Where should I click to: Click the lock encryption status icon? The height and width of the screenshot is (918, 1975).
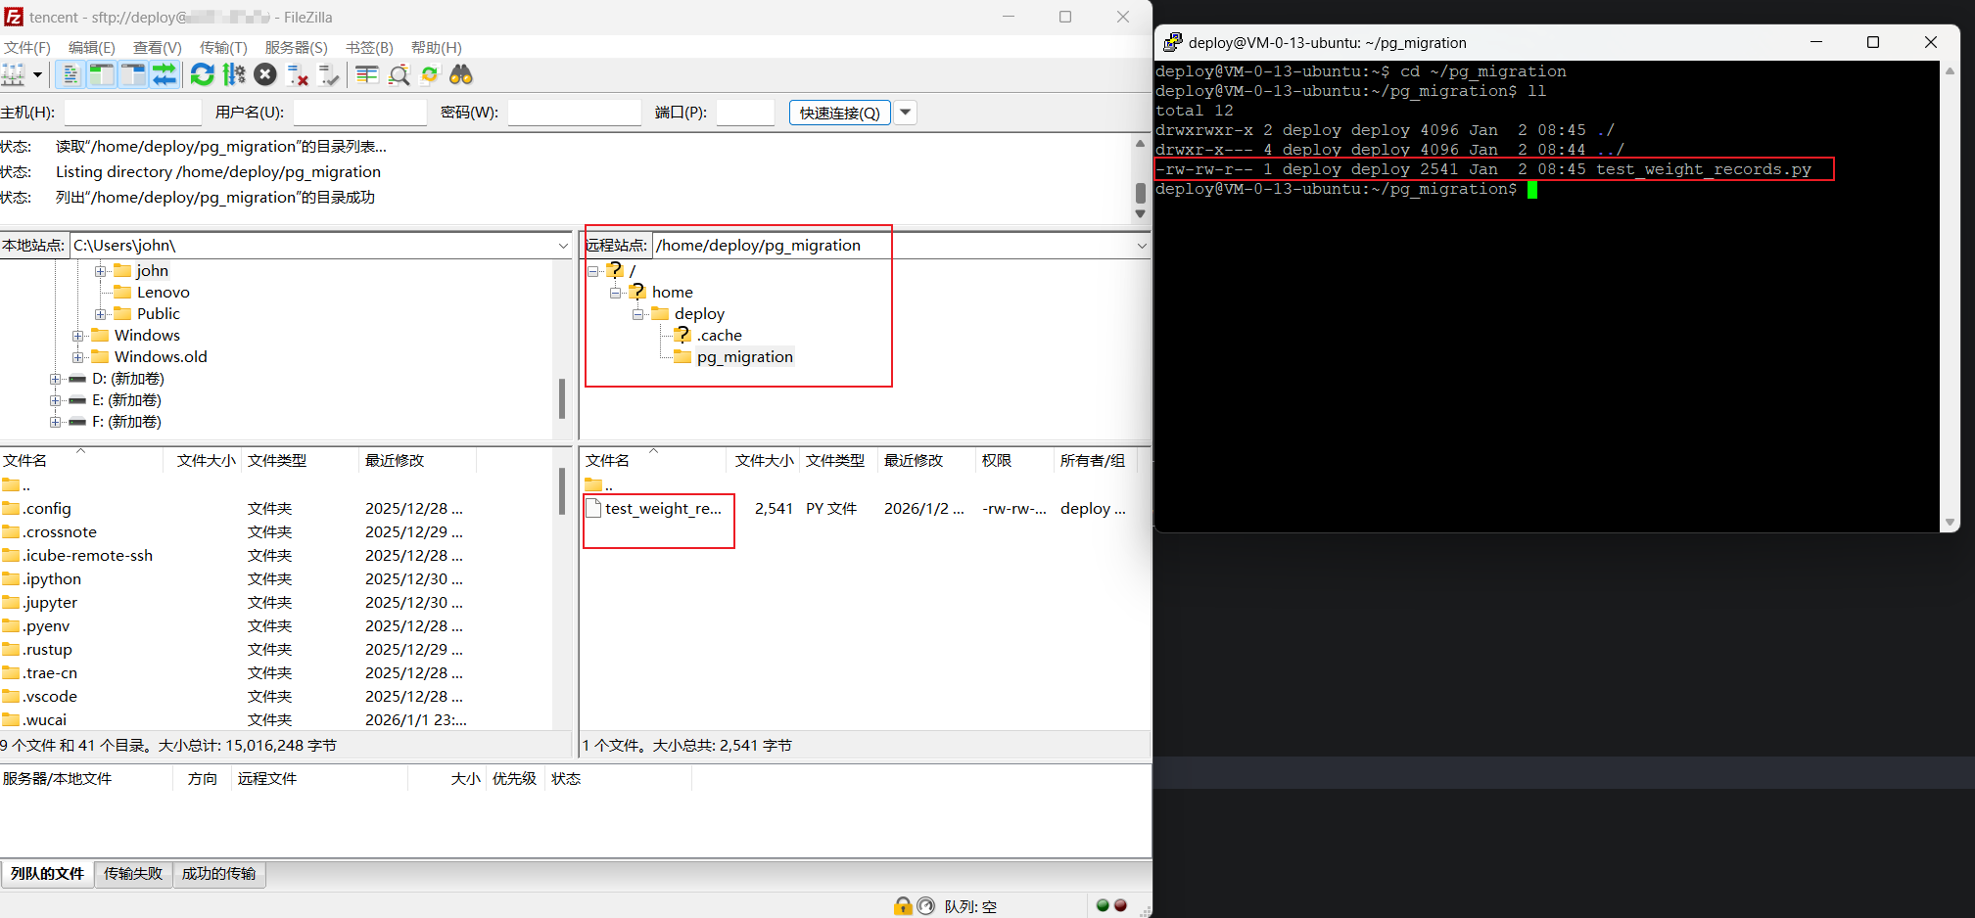tap(903, 906)
